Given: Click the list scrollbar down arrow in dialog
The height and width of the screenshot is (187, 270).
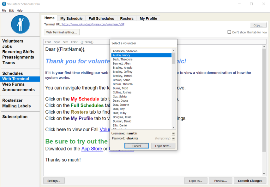Looking at the screenshot, I should (x=173, y=127).
